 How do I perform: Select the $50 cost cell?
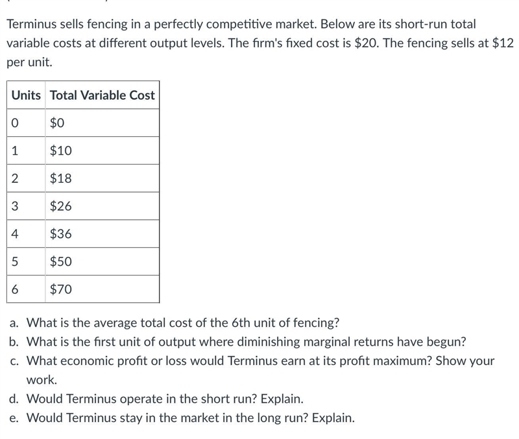click(102, 262)
